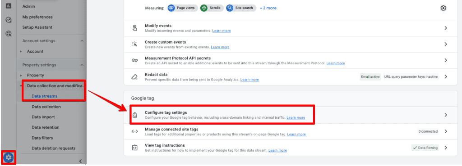
Task: Click the Page views eye icon
Action: (171, 8)
